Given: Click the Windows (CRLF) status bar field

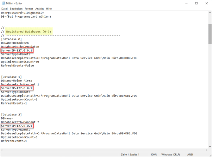Looking at the screenshot, I should point(171,154).
